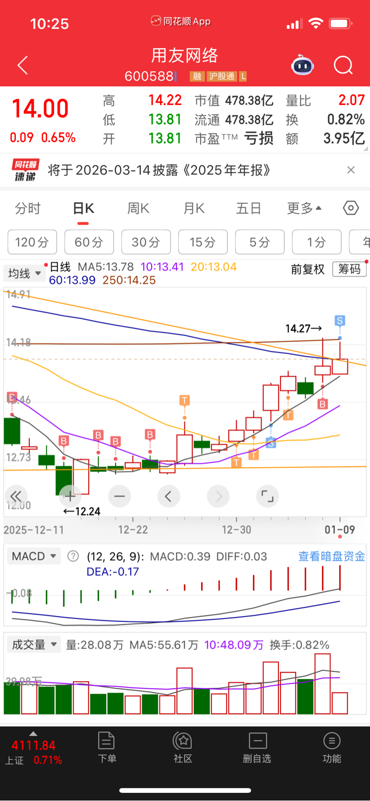Open 成交量 indicator dropdown
Viewport: 370px width, 801px height.
coord(34,644)
